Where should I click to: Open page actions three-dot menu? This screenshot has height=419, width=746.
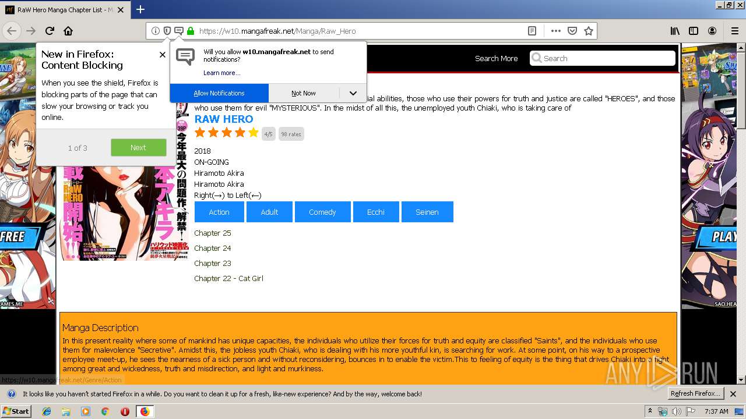click(x=555, y=31)
